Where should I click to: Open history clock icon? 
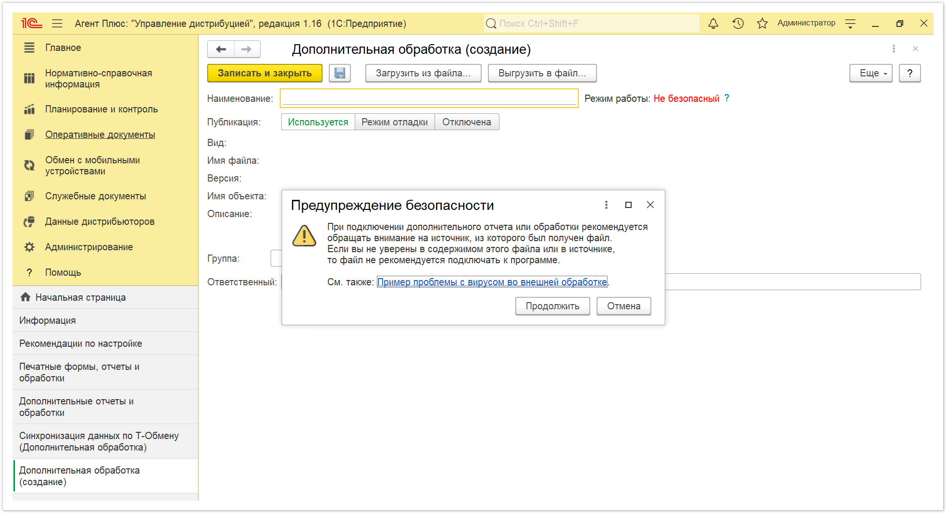click(x=738, y=23)
